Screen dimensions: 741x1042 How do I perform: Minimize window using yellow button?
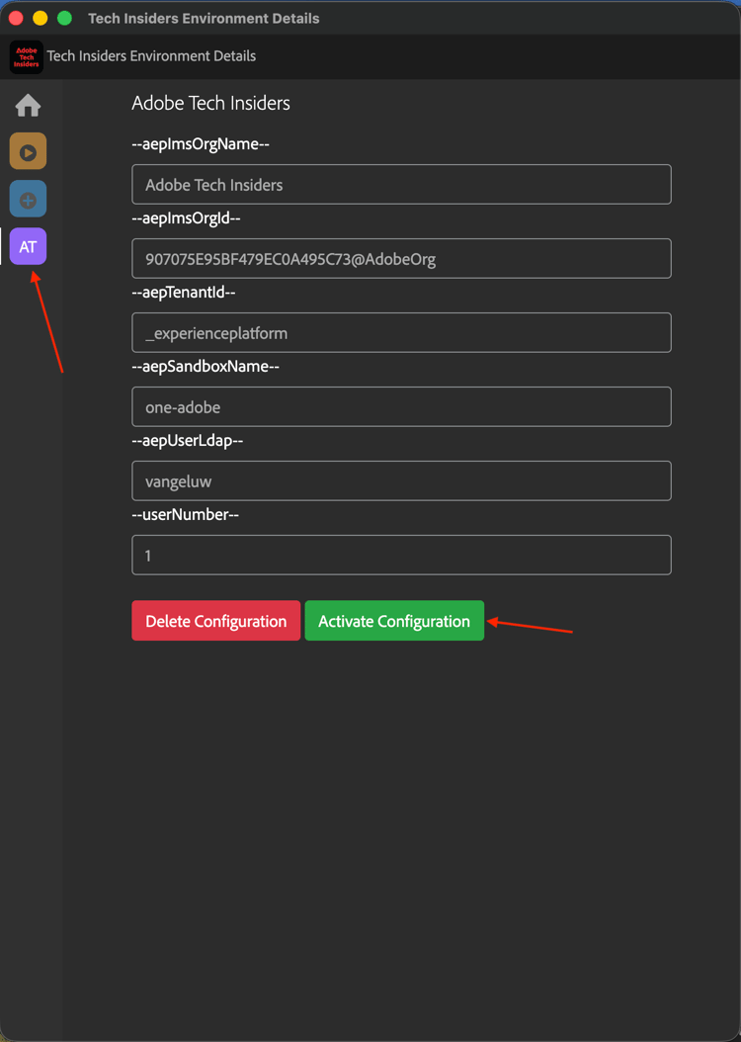coord(40,18)
